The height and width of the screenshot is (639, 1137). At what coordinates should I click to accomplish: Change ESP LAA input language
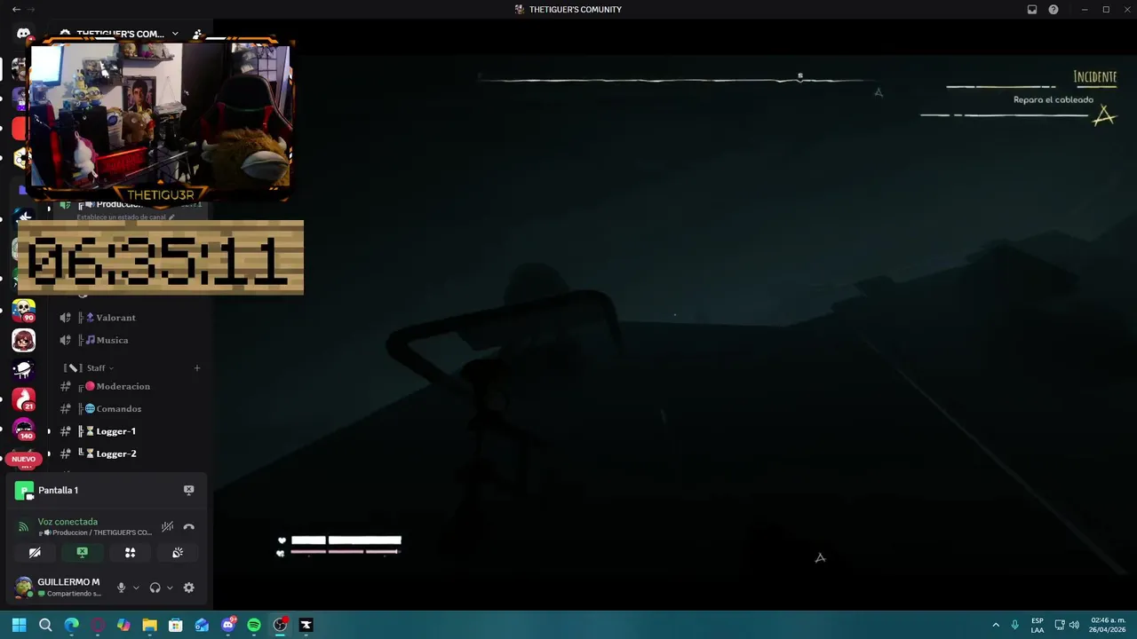(1038, 625)
